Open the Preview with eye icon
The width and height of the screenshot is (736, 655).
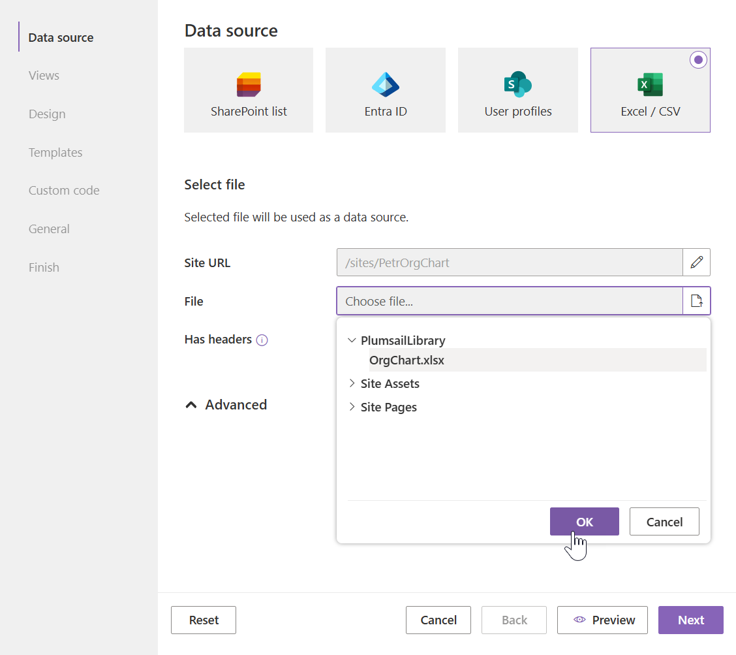pyautogui.click(x=603, y=620)
